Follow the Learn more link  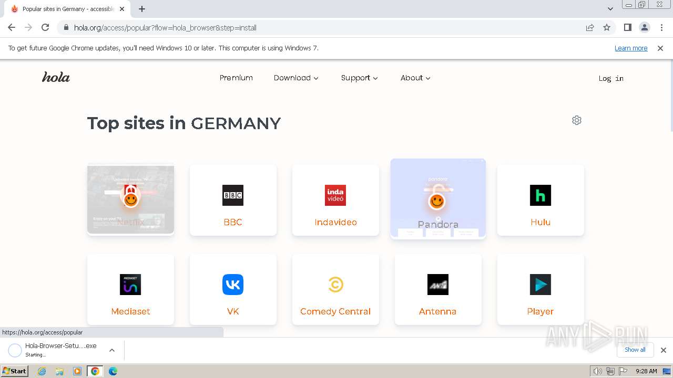[631, 48]
